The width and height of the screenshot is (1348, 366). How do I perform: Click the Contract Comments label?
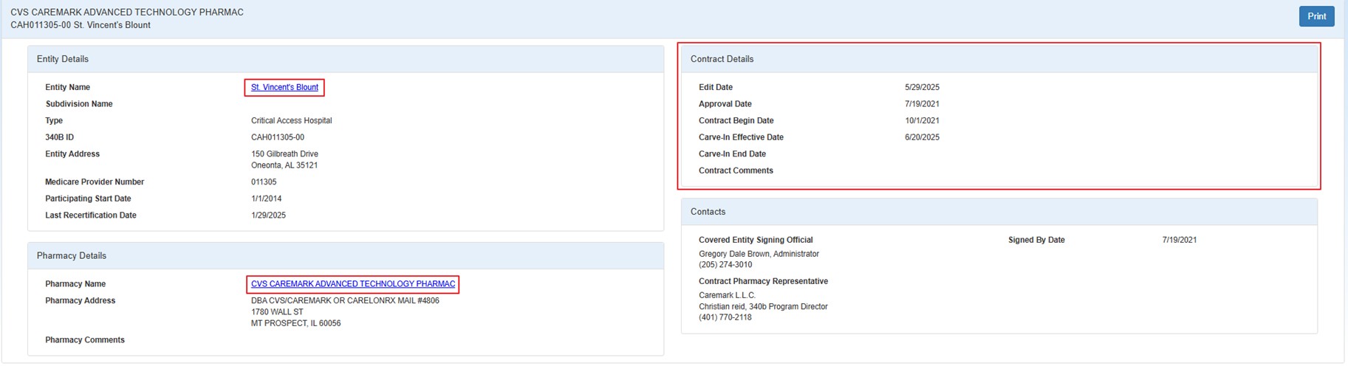[x=736, y=170]
